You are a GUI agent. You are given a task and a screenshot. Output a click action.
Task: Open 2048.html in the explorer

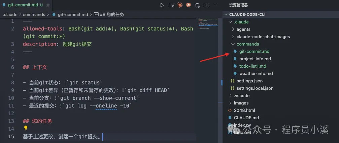(244, 110)
